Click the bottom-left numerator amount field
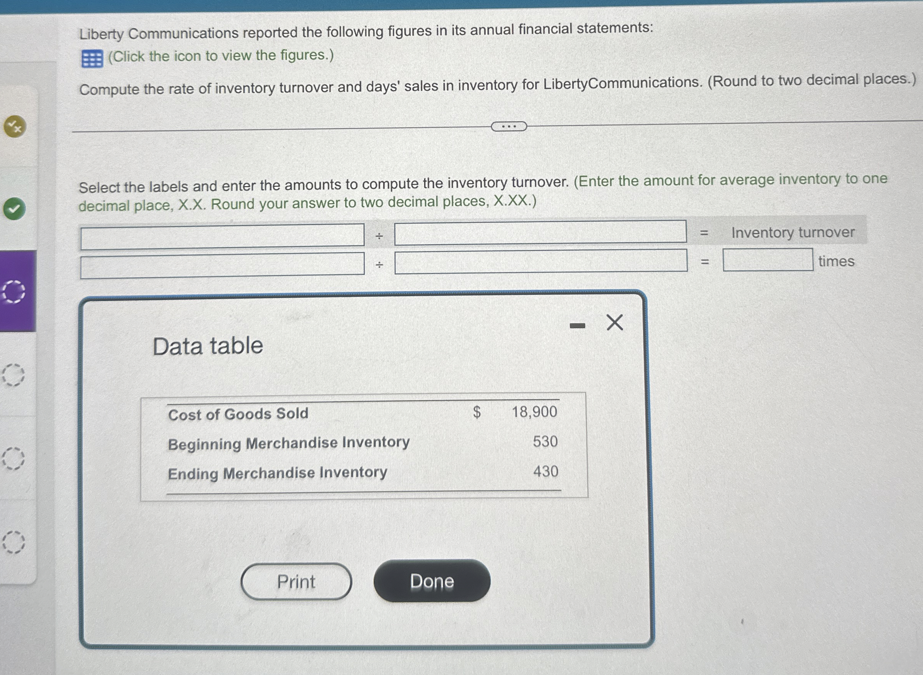Screen dimensions: 923x675 pos(222,265)
